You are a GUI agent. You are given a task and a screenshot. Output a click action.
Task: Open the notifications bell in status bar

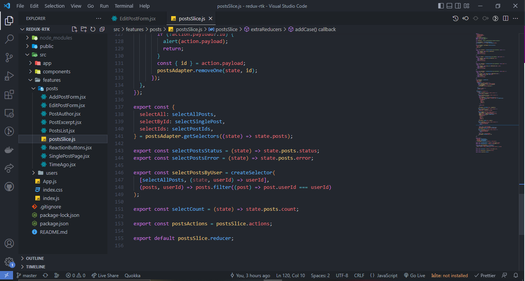pos(516,276)
